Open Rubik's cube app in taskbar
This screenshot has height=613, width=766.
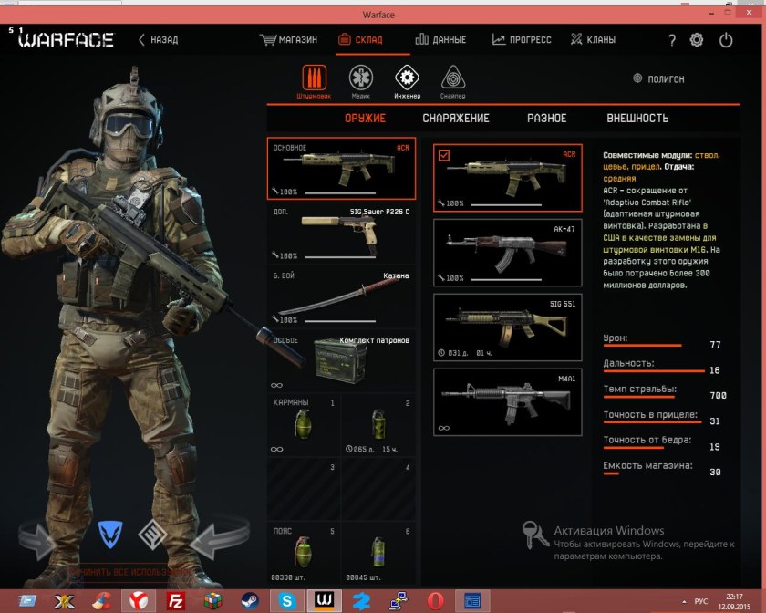point(212,601)
